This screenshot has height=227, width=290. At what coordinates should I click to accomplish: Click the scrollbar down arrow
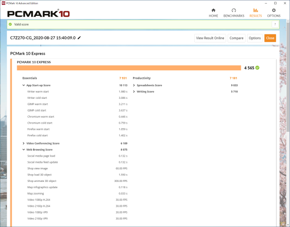[288, 225]
